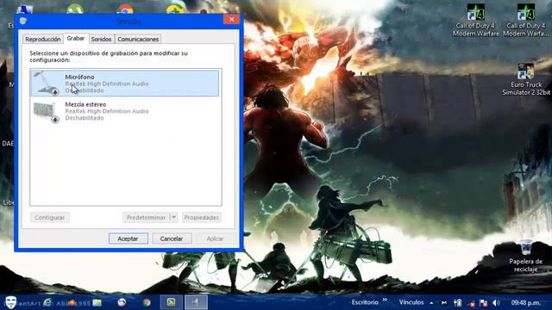The image size is (552, 310).
Task: Open Papelera de reciclaje on desktop
Action: (x=525, y=257)
